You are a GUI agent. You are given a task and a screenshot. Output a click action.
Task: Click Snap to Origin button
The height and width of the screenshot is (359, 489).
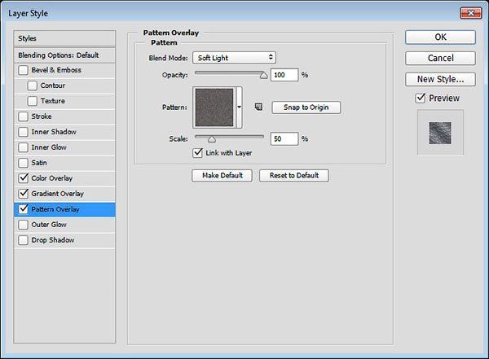tap(306, 107)
